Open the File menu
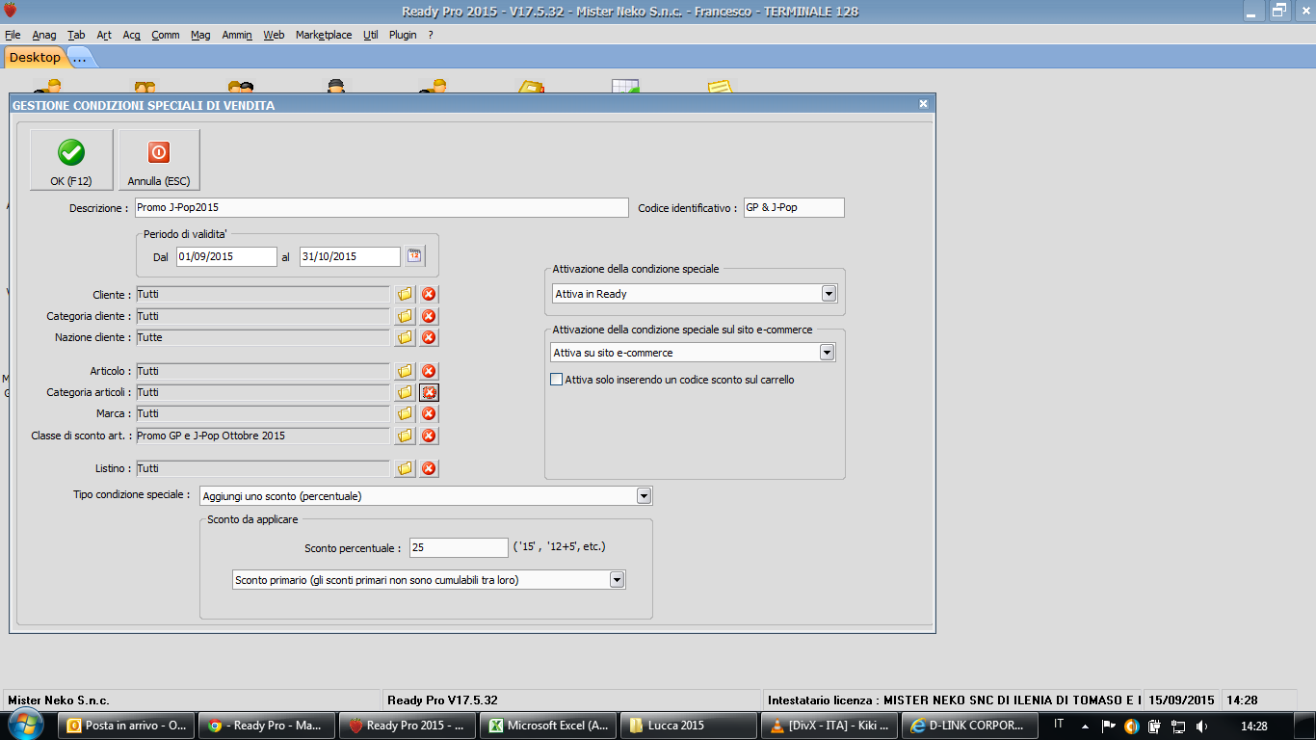The height and width of the screenshot is (740, 1316). [13, 35]
